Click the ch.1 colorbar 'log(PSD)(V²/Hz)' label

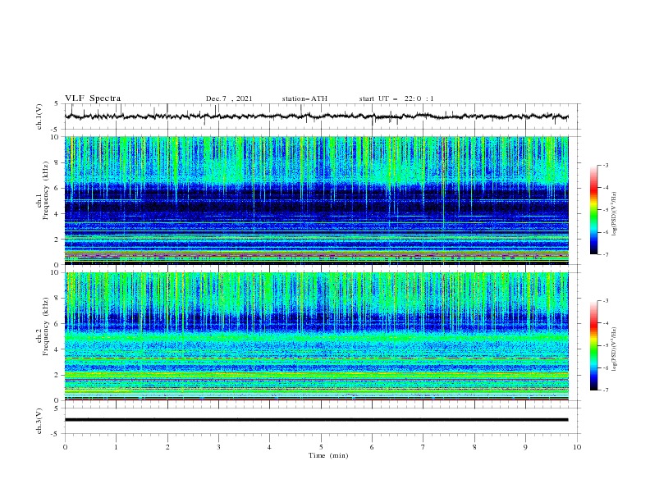(x=615, y=214)
